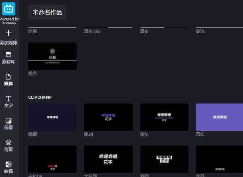Screen dimensions: 243x177
Task: Select the 卡拉OK text style thumbnail
Action: (x=52, y=159)
